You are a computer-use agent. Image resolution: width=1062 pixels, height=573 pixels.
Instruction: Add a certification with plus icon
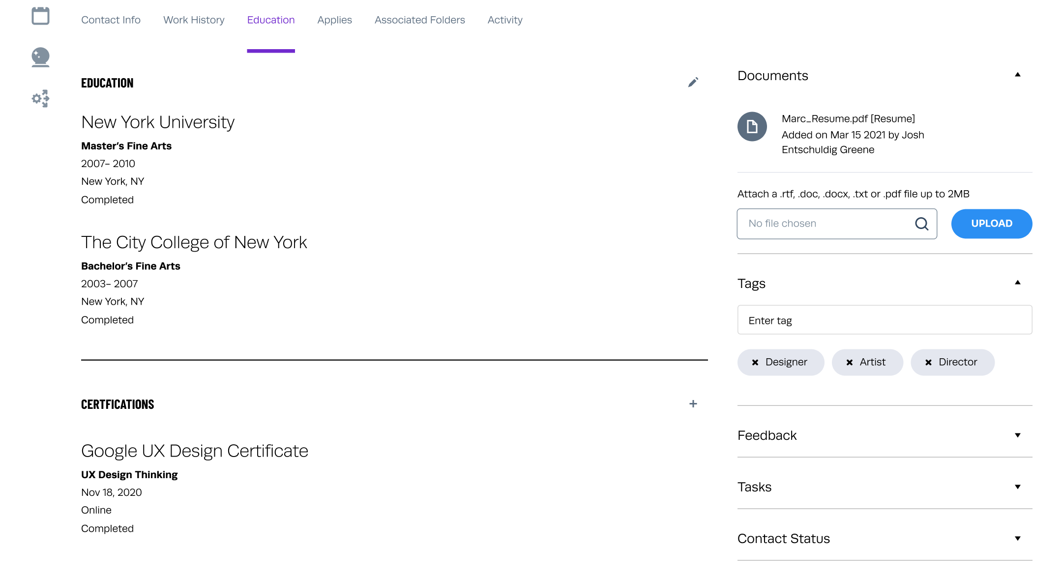(x=693, y=404)
